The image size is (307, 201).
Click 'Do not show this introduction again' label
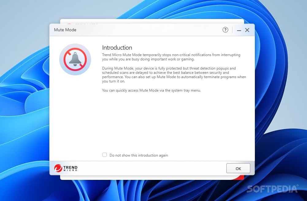tap(139, 155)
